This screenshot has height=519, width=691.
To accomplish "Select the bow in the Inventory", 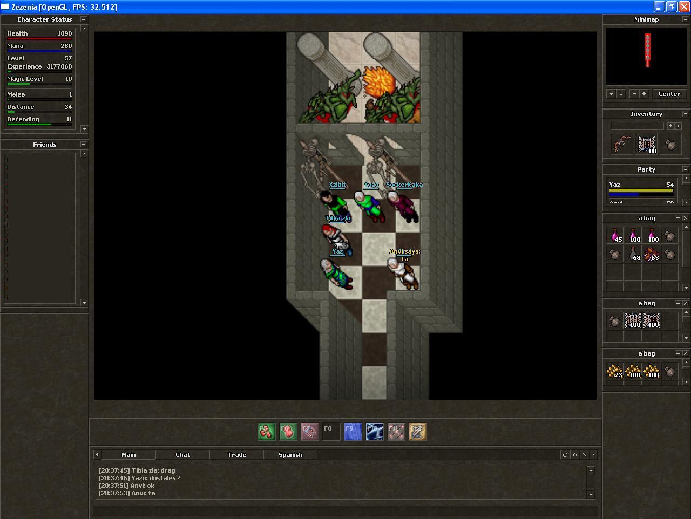I will tap(622, 144).
